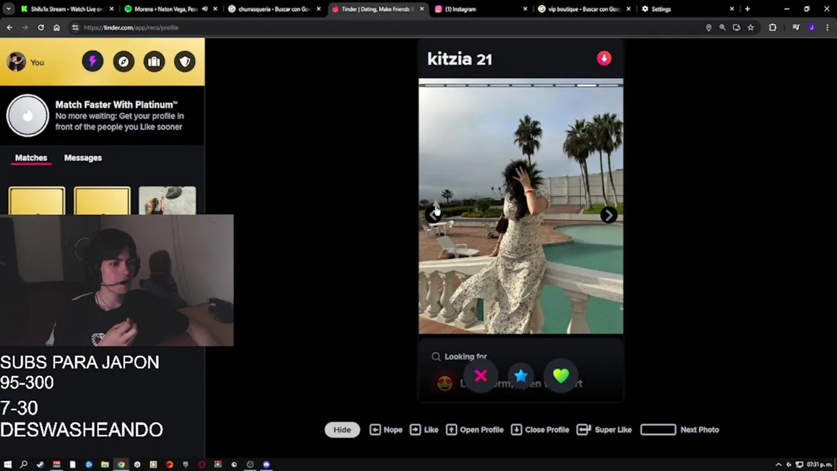Open the browser Extensions puzzle icon
The image size is (837, 471).
(x=773, y=27)
